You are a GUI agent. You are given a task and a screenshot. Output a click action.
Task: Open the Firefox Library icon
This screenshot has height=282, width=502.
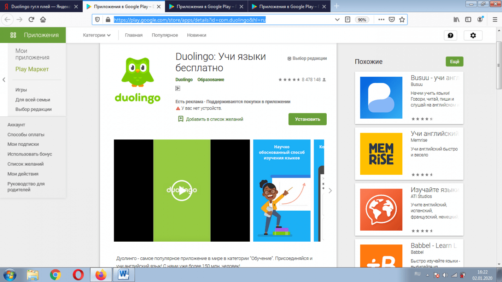tap(456, 20)
